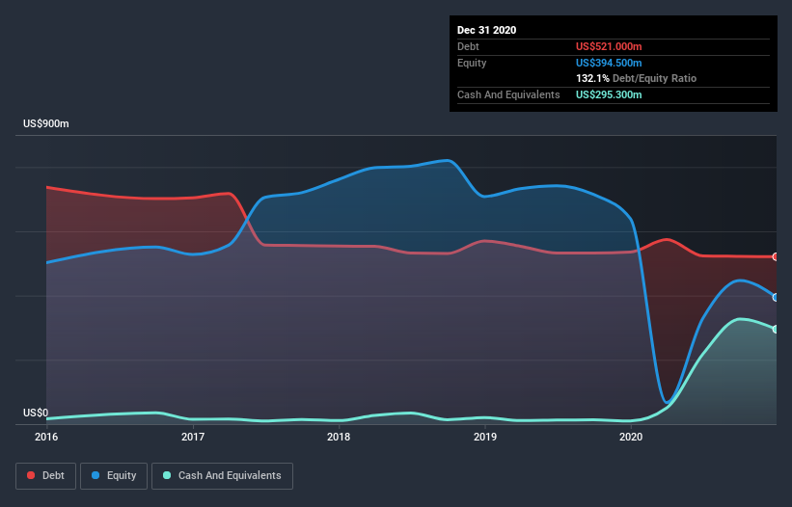792x507 pixels.
Task: Click the 132.1% Debt/Equity Ratio text
Action: (x=636, y=79)
